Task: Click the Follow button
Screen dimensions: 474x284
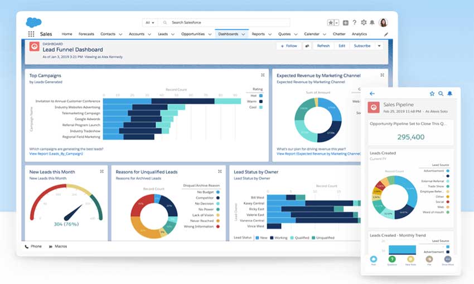Action: pos(289,46)
